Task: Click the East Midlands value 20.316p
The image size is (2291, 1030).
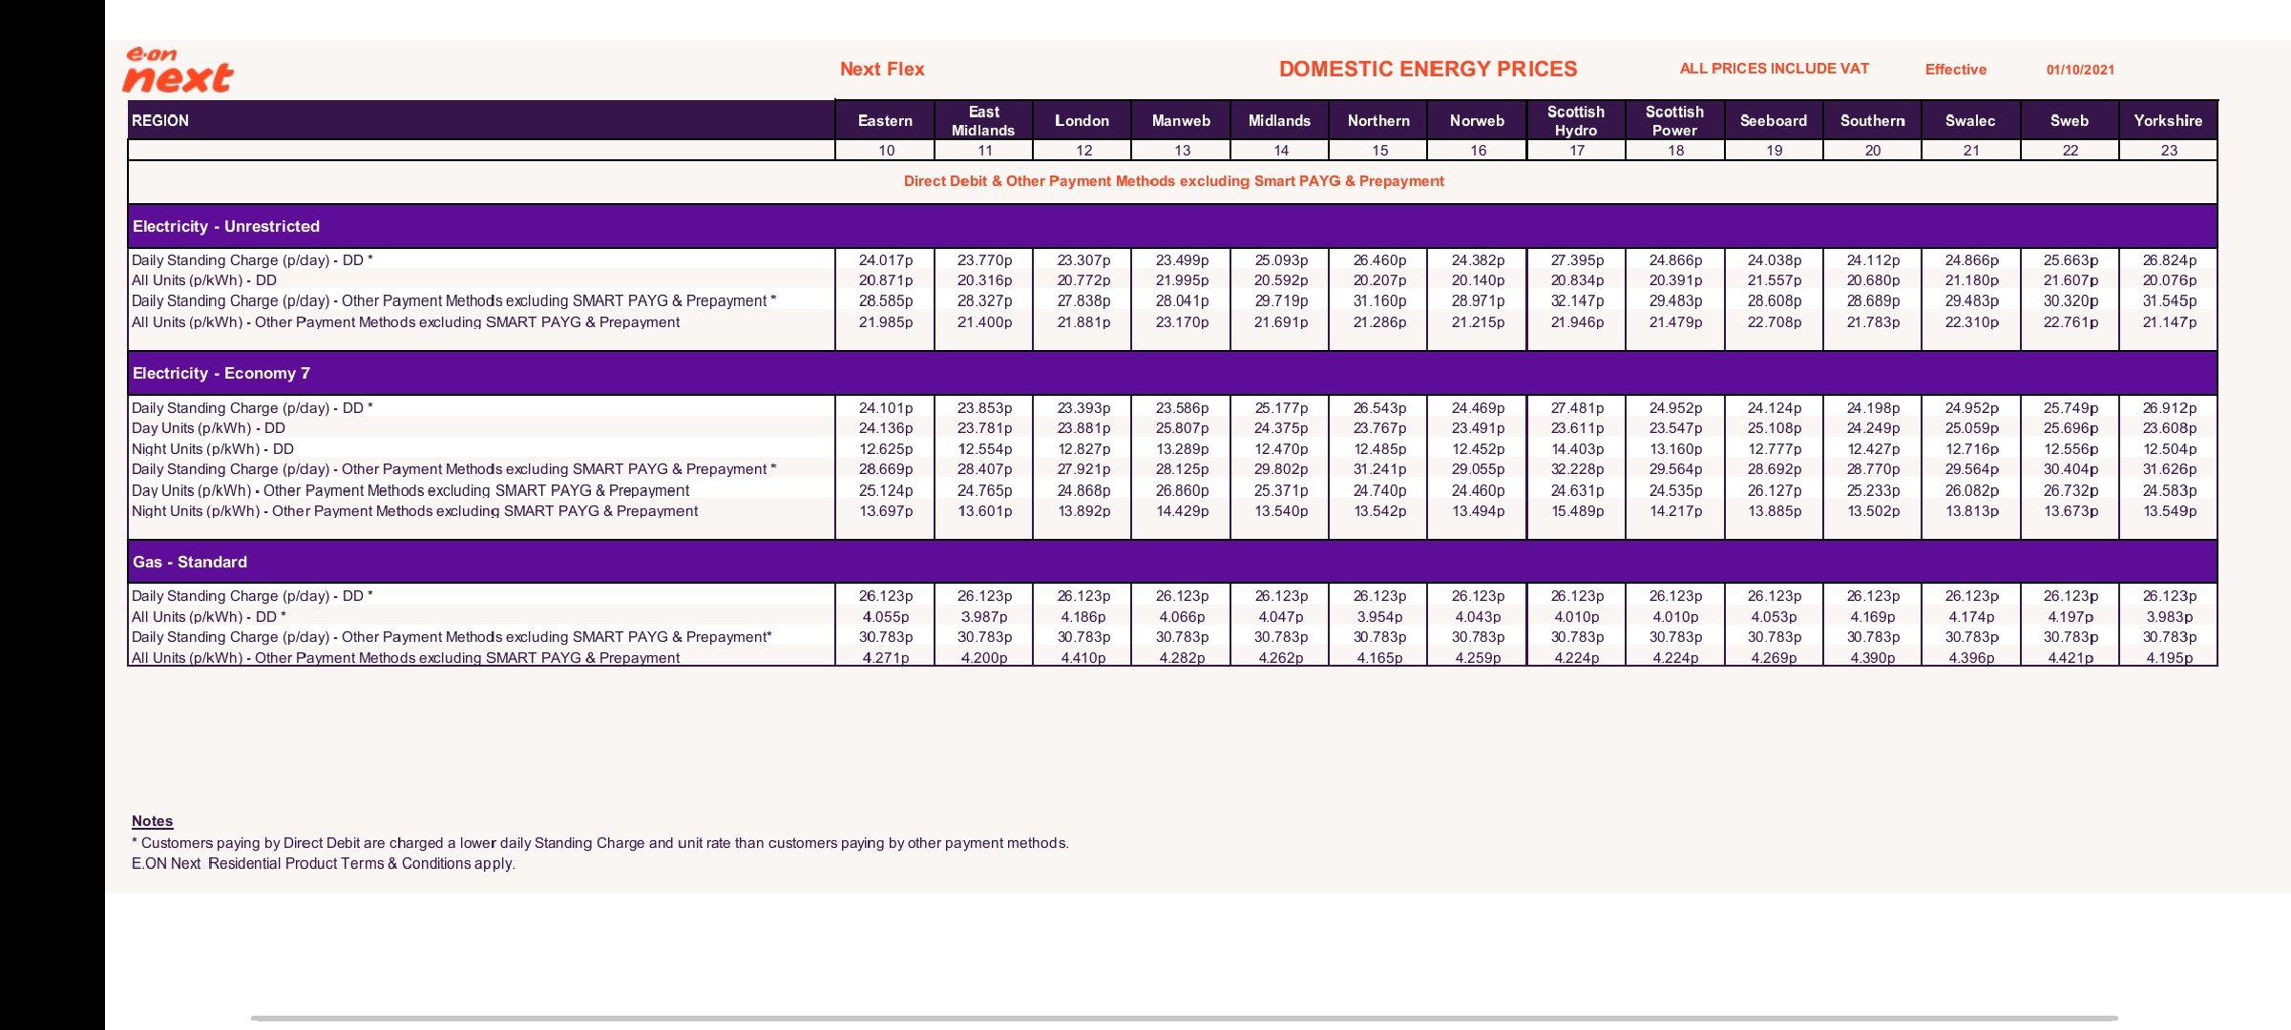Action: tap(984, 280)
